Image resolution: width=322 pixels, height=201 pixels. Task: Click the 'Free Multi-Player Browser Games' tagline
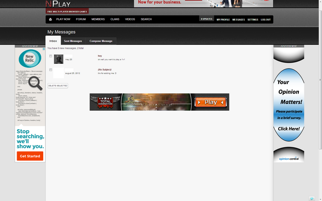point(67,12)
